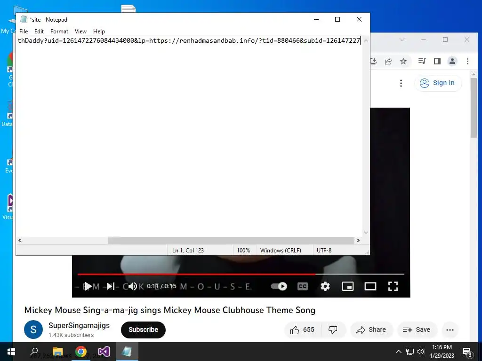This screenshot has height=361, width=482.
Task: Click the Chrome install/download icon in address bar
Action: [374, 62]
